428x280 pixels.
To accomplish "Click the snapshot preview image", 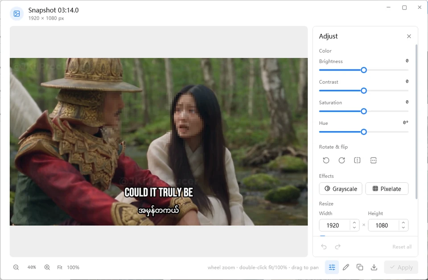I will click(x=159, y=142).
